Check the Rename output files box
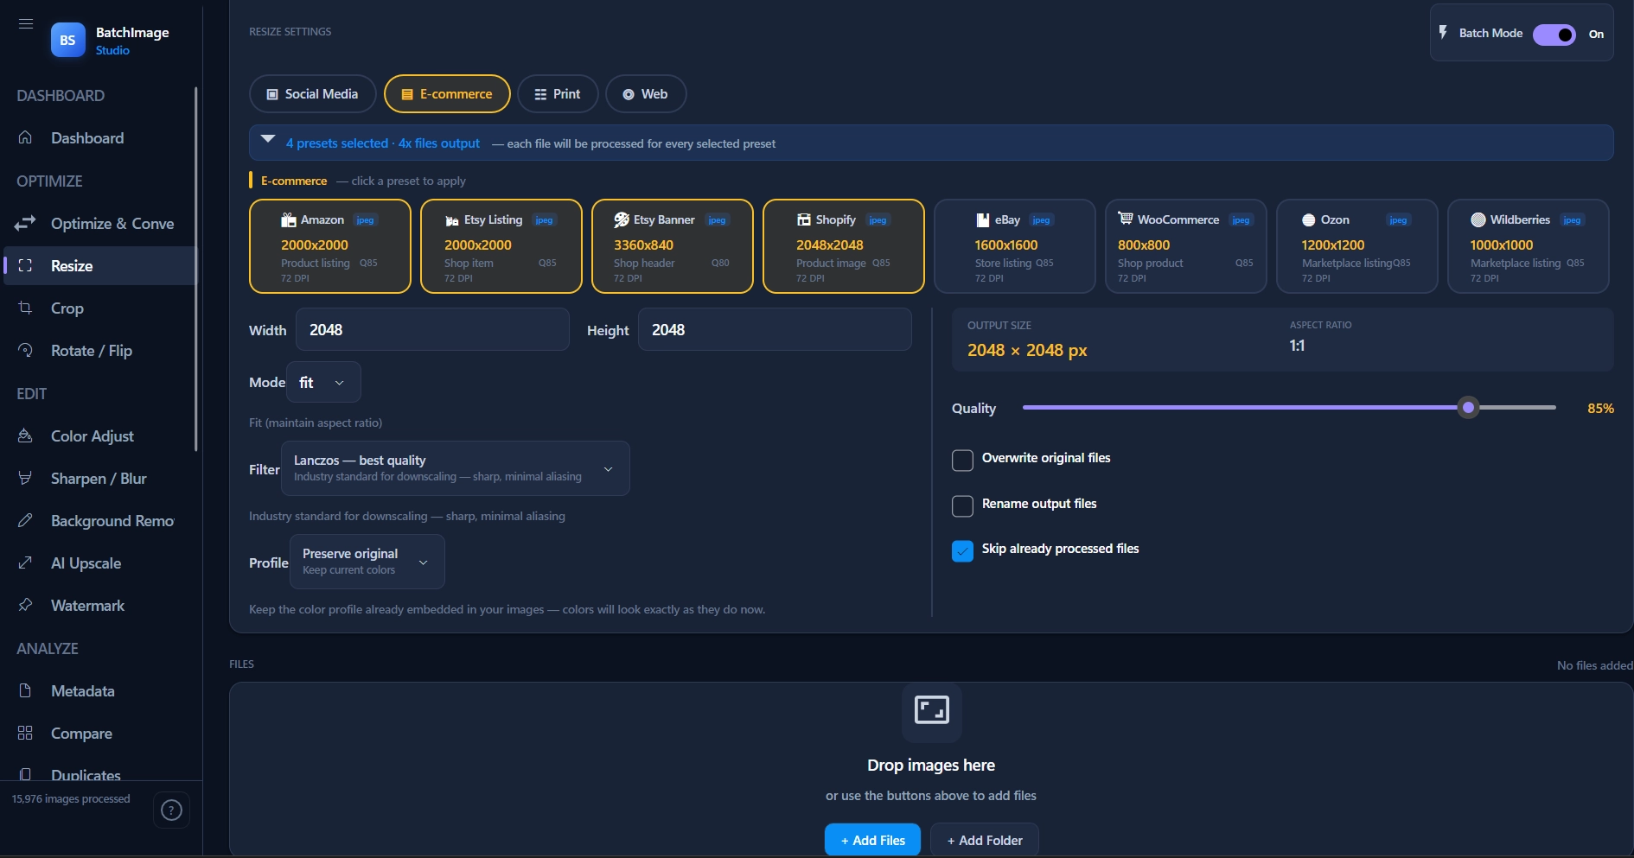The image size is (1634, 858). (962, 505)
